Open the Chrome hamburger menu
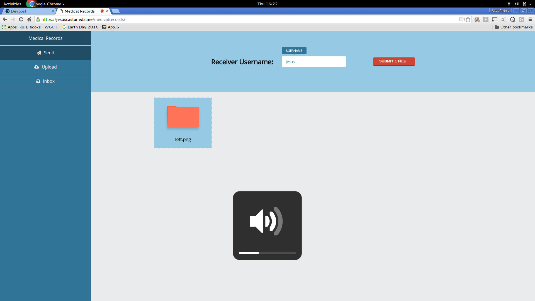The width and height of the screenshot is (535, 301). click(530, 20)
